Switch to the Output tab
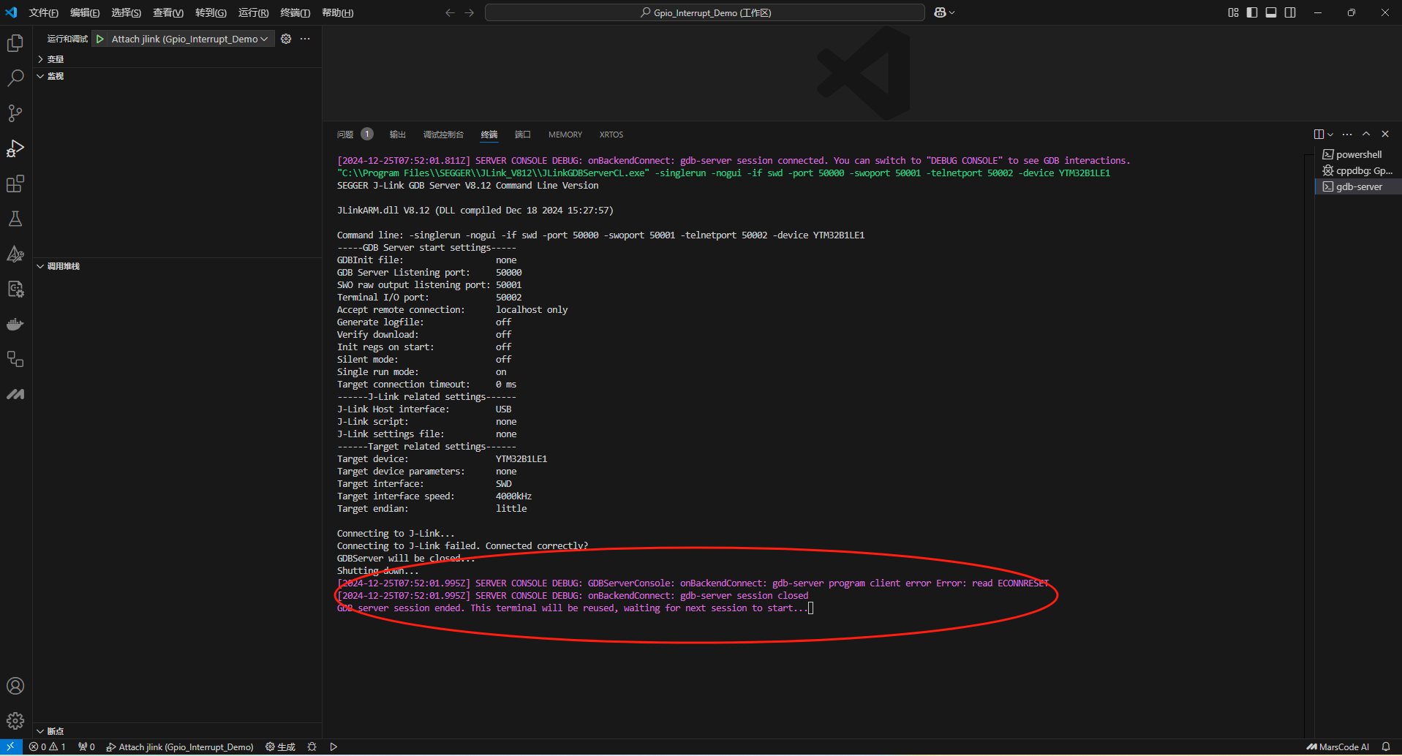Screen dimensions: 1402x756 pyautogui.click(x=397, y=135)
